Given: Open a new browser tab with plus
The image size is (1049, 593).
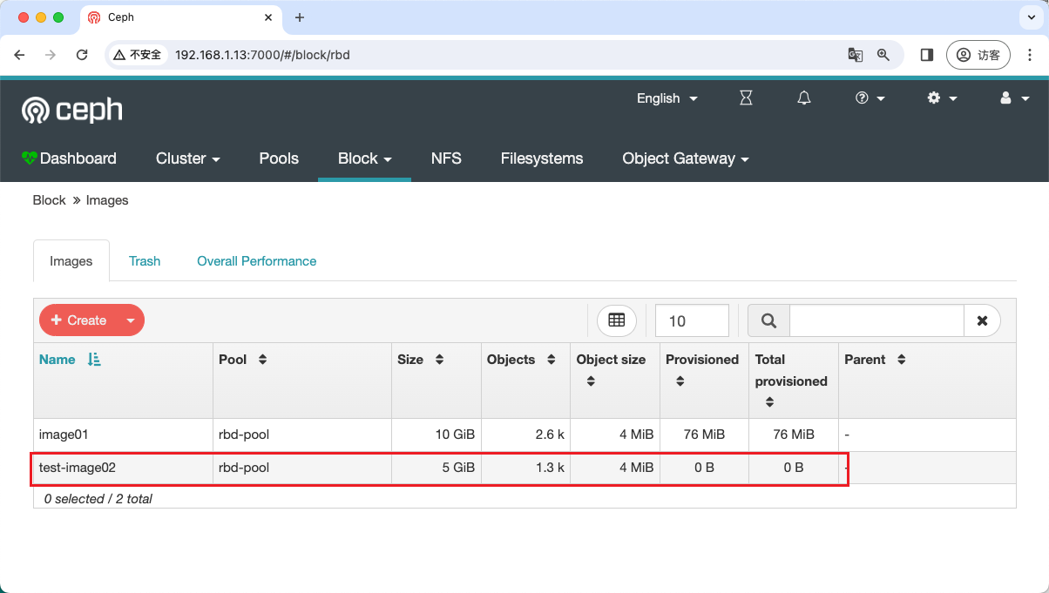Looking at the screenshot, I should pos(300,17).
